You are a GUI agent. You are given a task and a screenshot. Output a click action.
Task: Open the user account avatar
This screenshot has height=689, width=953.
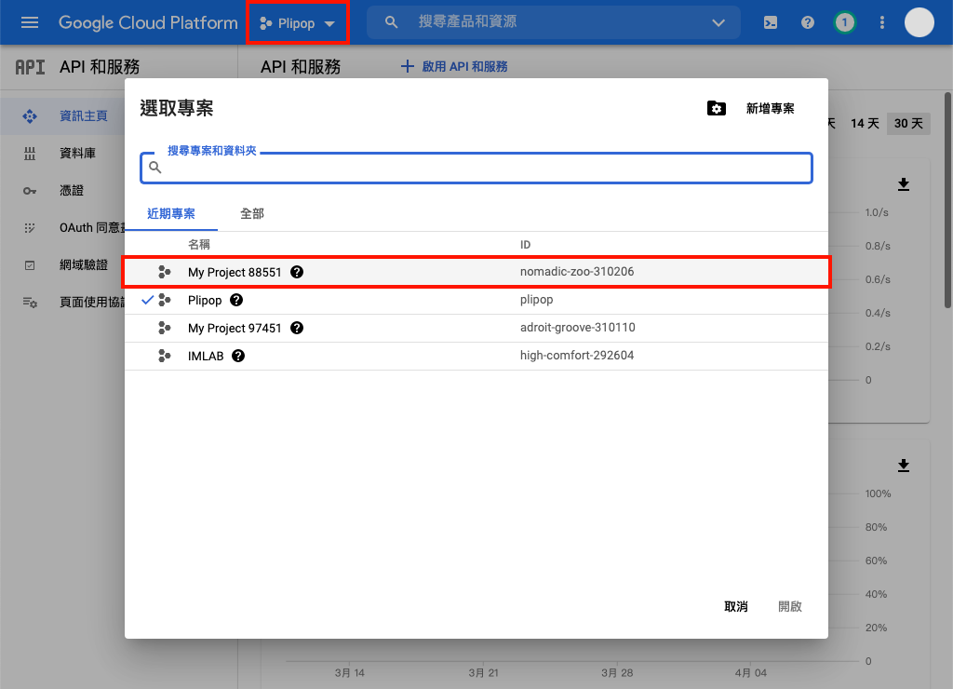coord(919,22)
